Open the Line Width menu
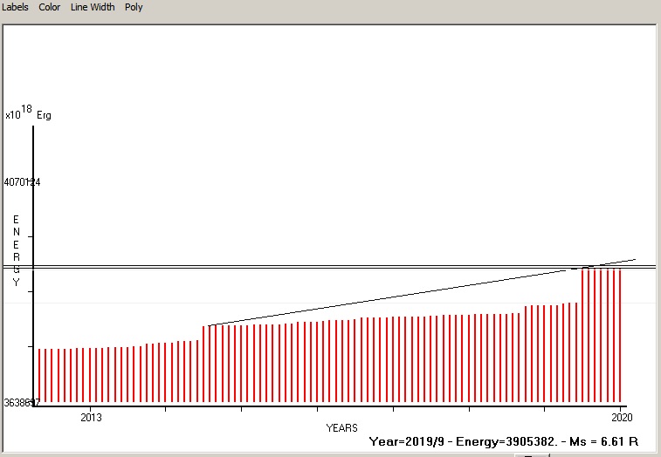Image resolution: width=661 pixels, height=457 pixels. point(93,7)
